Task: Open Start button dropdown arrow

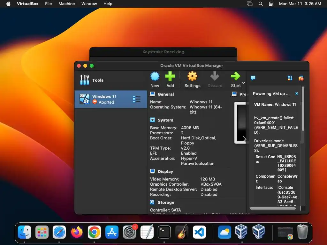Action: pos(244,83)
